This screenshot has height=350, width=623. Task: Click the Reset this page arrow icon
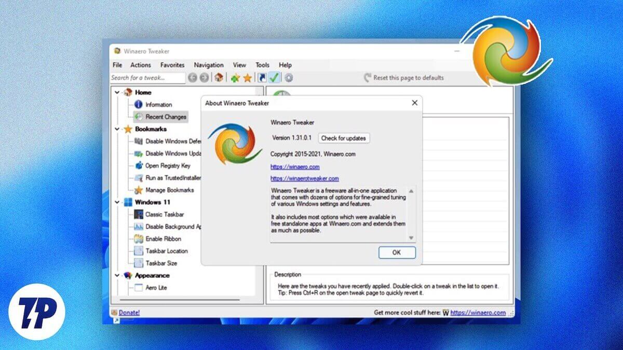tap(368, 78)
